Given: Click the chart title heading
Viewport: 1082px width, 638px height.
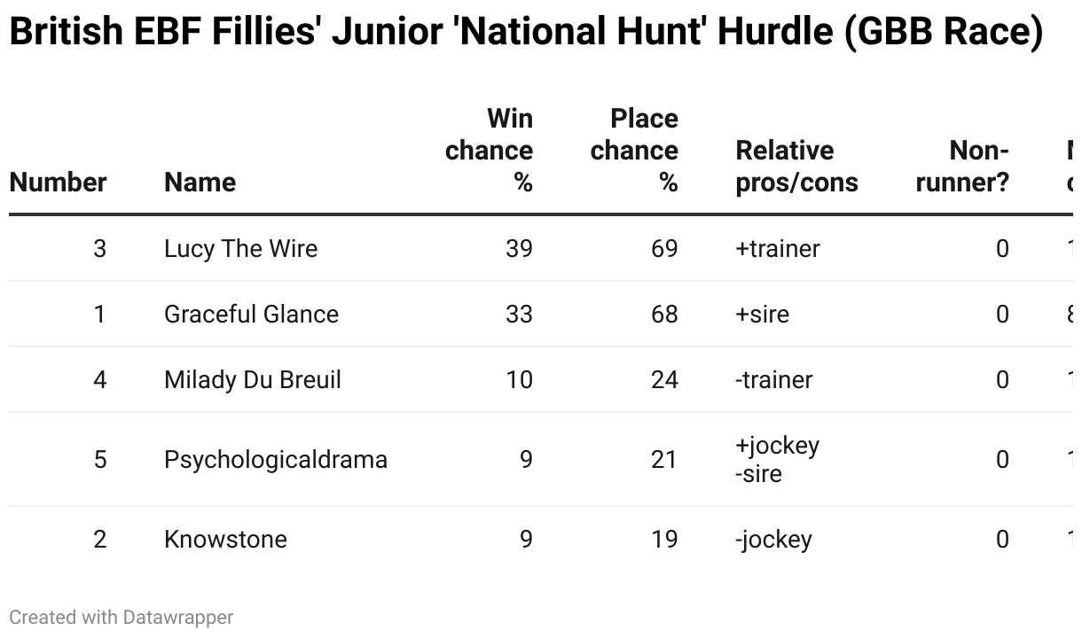Looking at the screenshot, I should 526,33.
